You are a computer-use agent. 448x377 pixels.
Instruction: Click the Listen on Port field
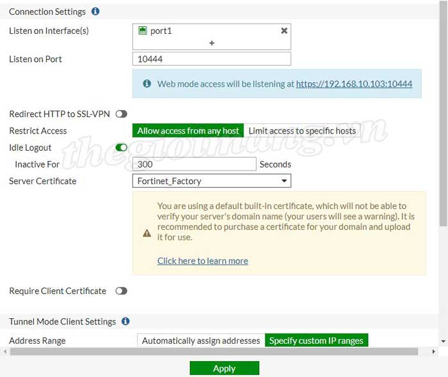[211, 59]
